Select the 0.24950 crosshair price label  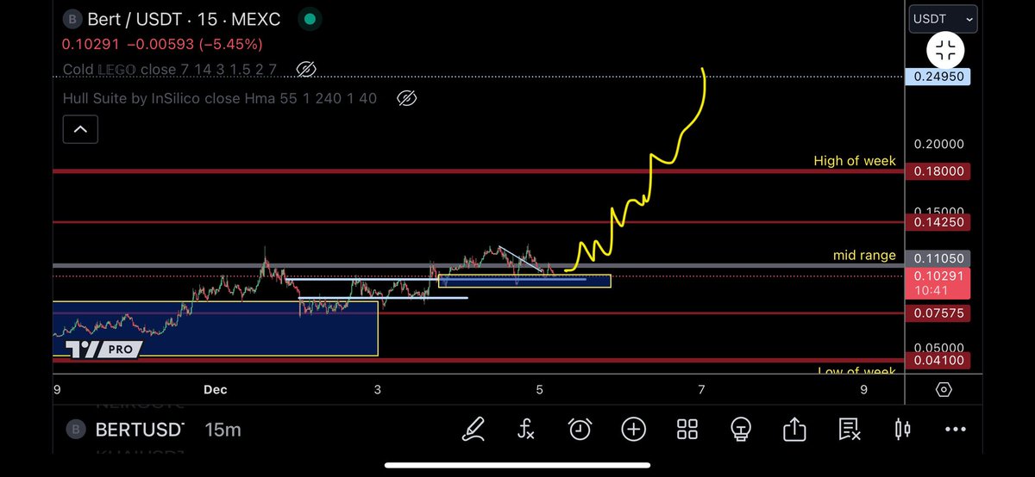[x=938, y=77]
